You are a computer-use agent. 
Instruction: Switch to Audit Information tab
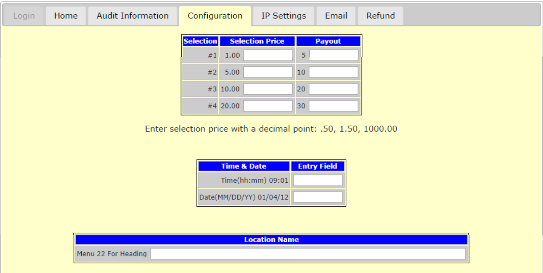point(132,16)
